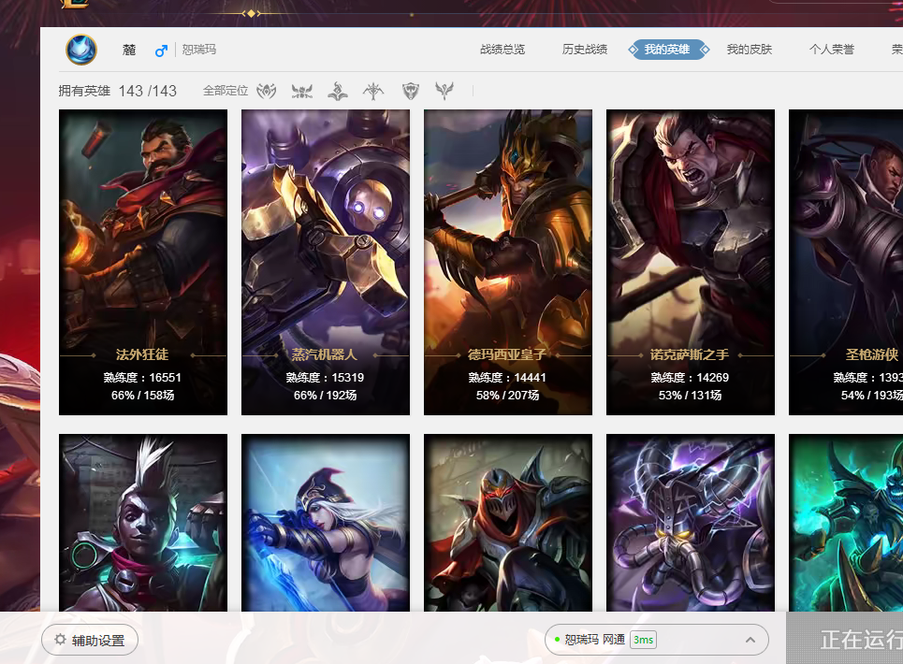
Task: Select the teal spectral hero card
Action: (846, 523)
